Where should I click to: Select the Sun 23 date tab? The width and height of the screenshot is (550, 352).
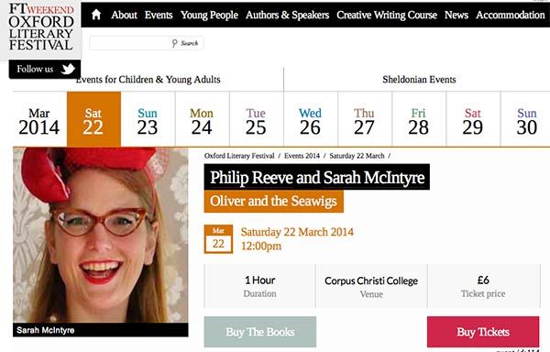point(148,119)
